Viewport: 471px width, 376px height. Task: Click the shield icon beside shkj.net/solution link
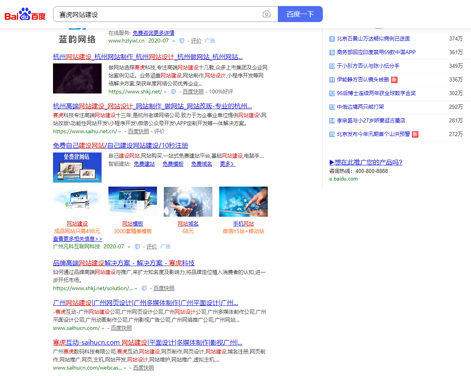[144, 288]
